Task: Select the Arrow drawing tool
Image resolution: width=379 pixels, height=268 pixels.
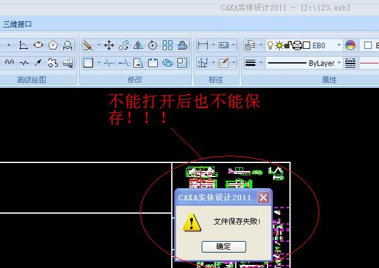Action: pos(38,63)
